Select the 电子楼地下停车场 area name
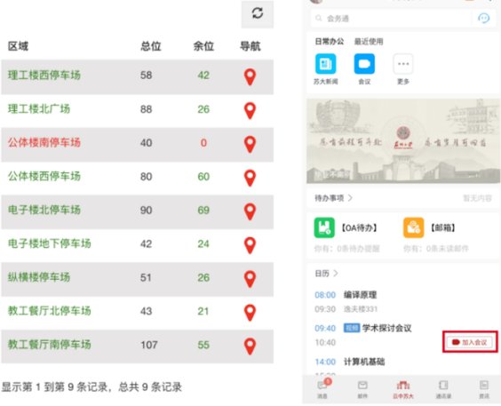This screenshot has height=406, width=501. tap(49, 243)
